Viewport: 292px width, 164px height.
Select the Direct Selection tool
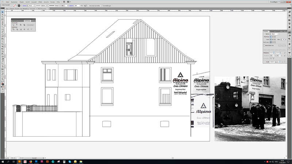point(3,15)
